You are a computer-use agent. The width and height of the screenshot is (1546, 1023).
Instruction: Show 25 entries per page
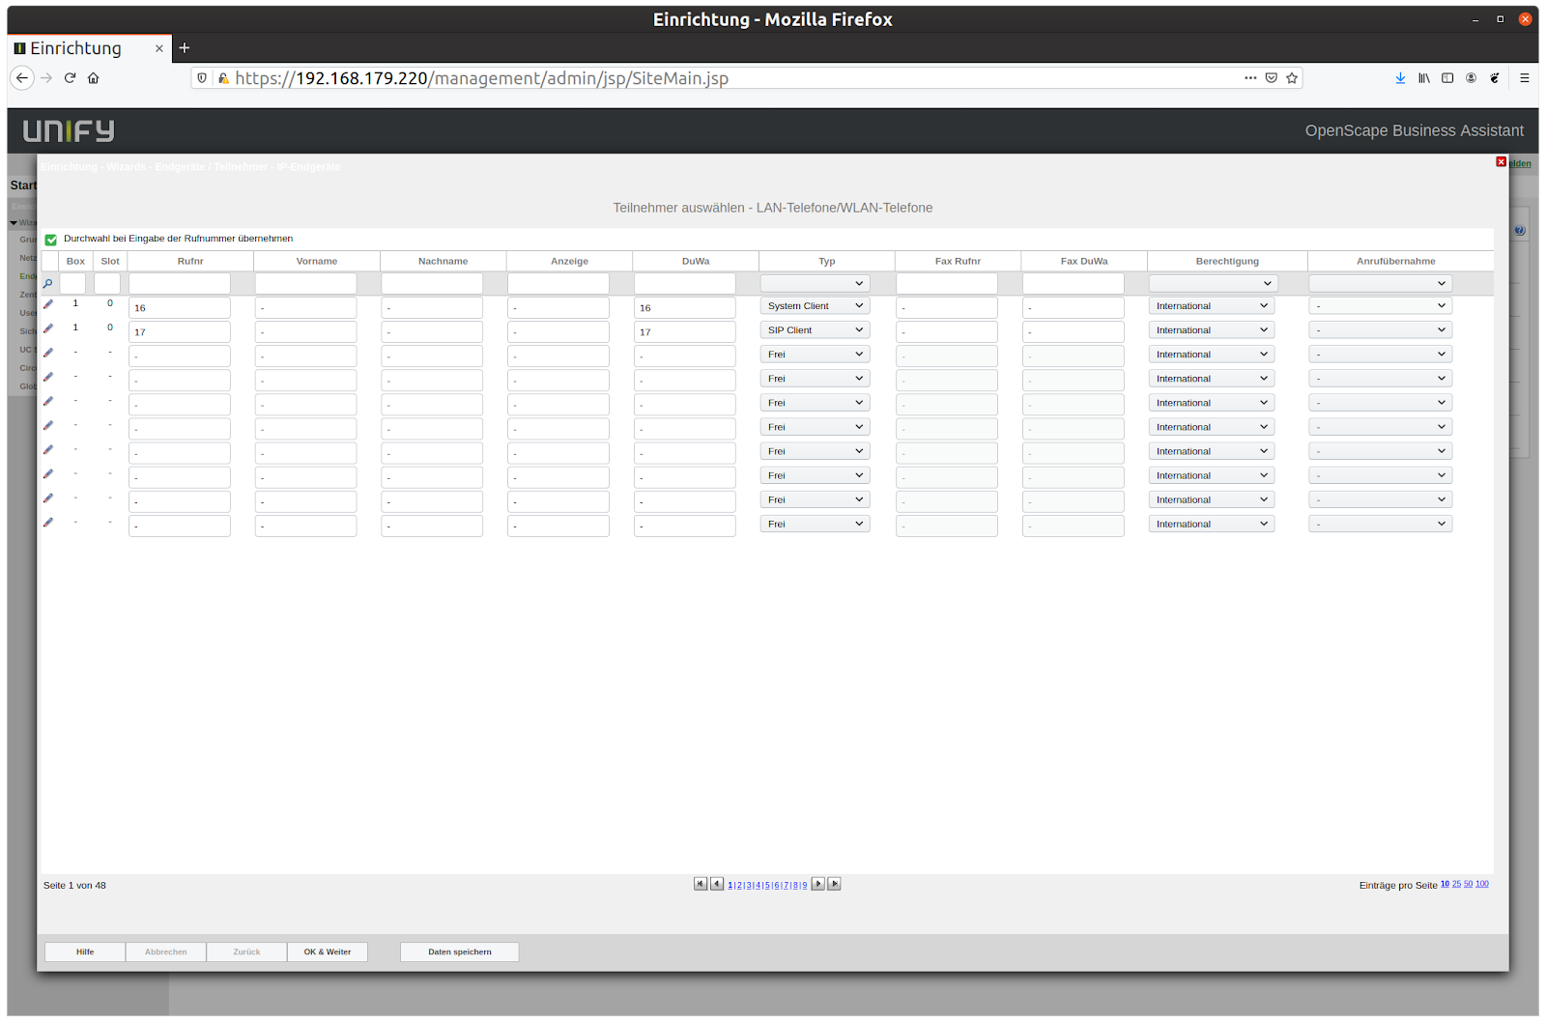click(x=1456, y=884)
